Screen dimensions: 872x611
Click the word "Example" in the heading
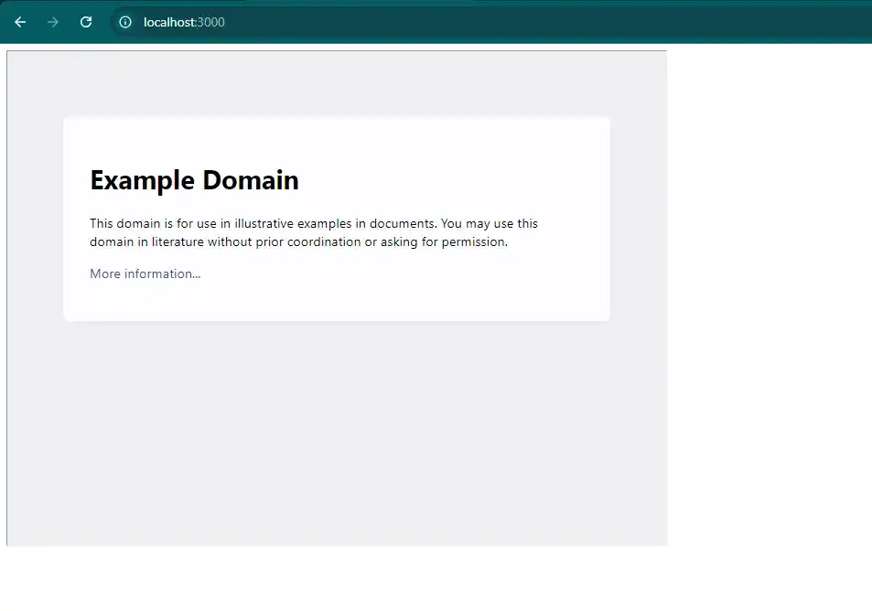coord(143,180)
